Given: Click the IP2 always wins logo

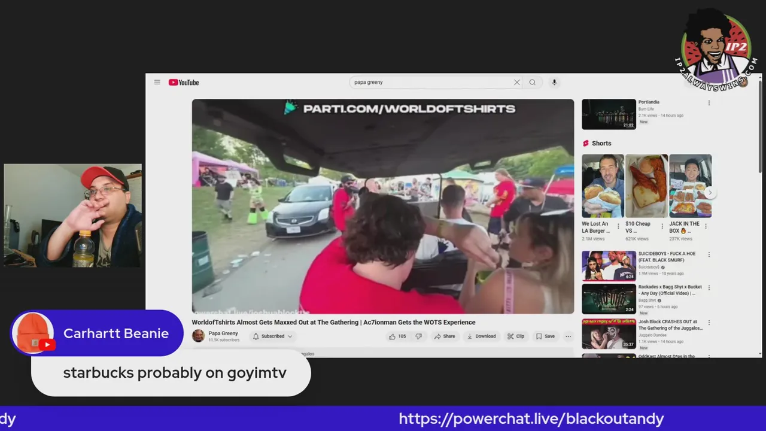Looking at the screenshot, I should (715, 50).
